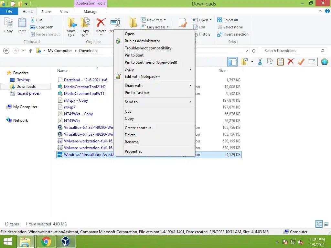Click the History ribbon button
This screenshot has width=331, height=248.
(202, 34)
